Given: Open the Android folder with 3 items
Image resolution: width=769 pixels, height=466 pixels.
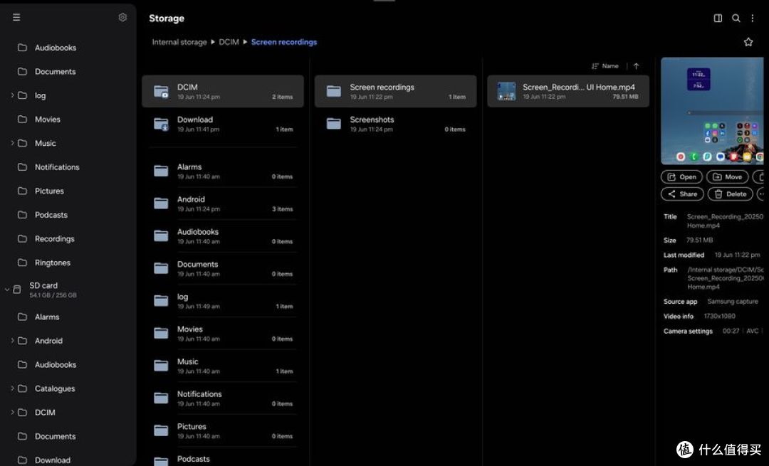Looking at the screenshot, I should 223,203.
